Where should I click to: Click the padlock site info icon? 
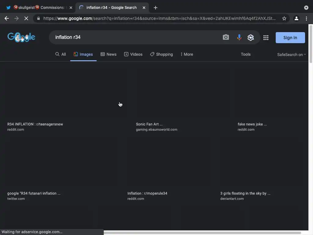pos(39,18)
